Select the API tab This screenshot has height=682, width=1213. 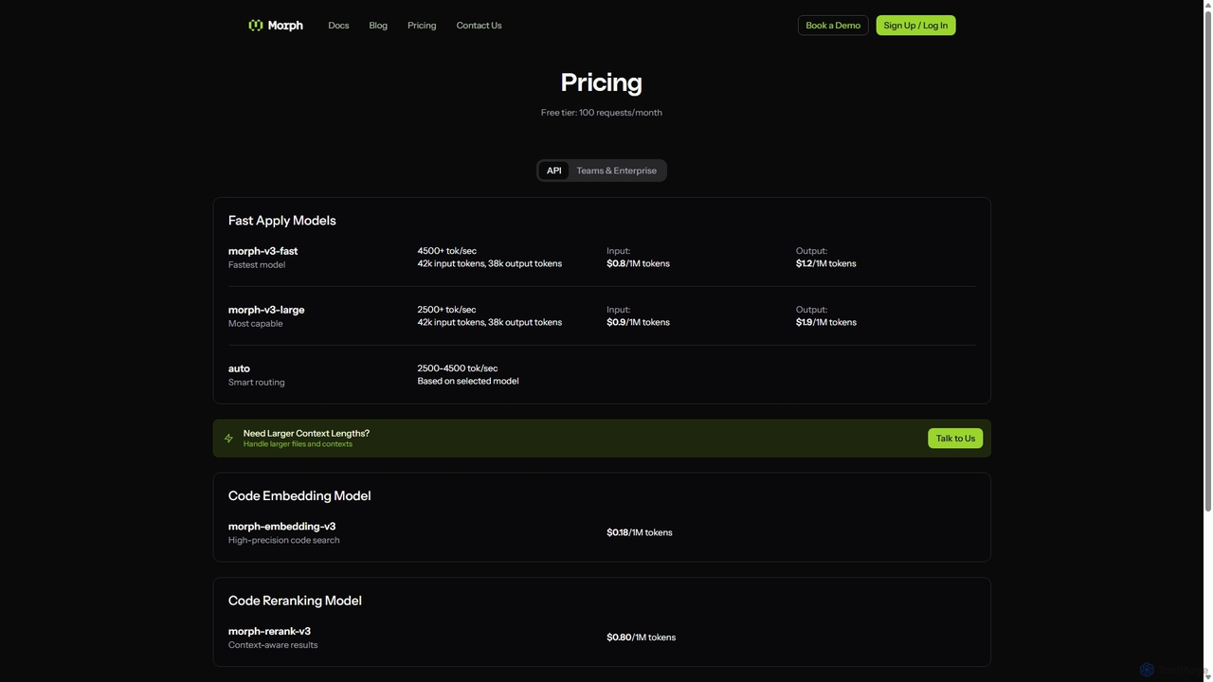click(x=553, y=170)
